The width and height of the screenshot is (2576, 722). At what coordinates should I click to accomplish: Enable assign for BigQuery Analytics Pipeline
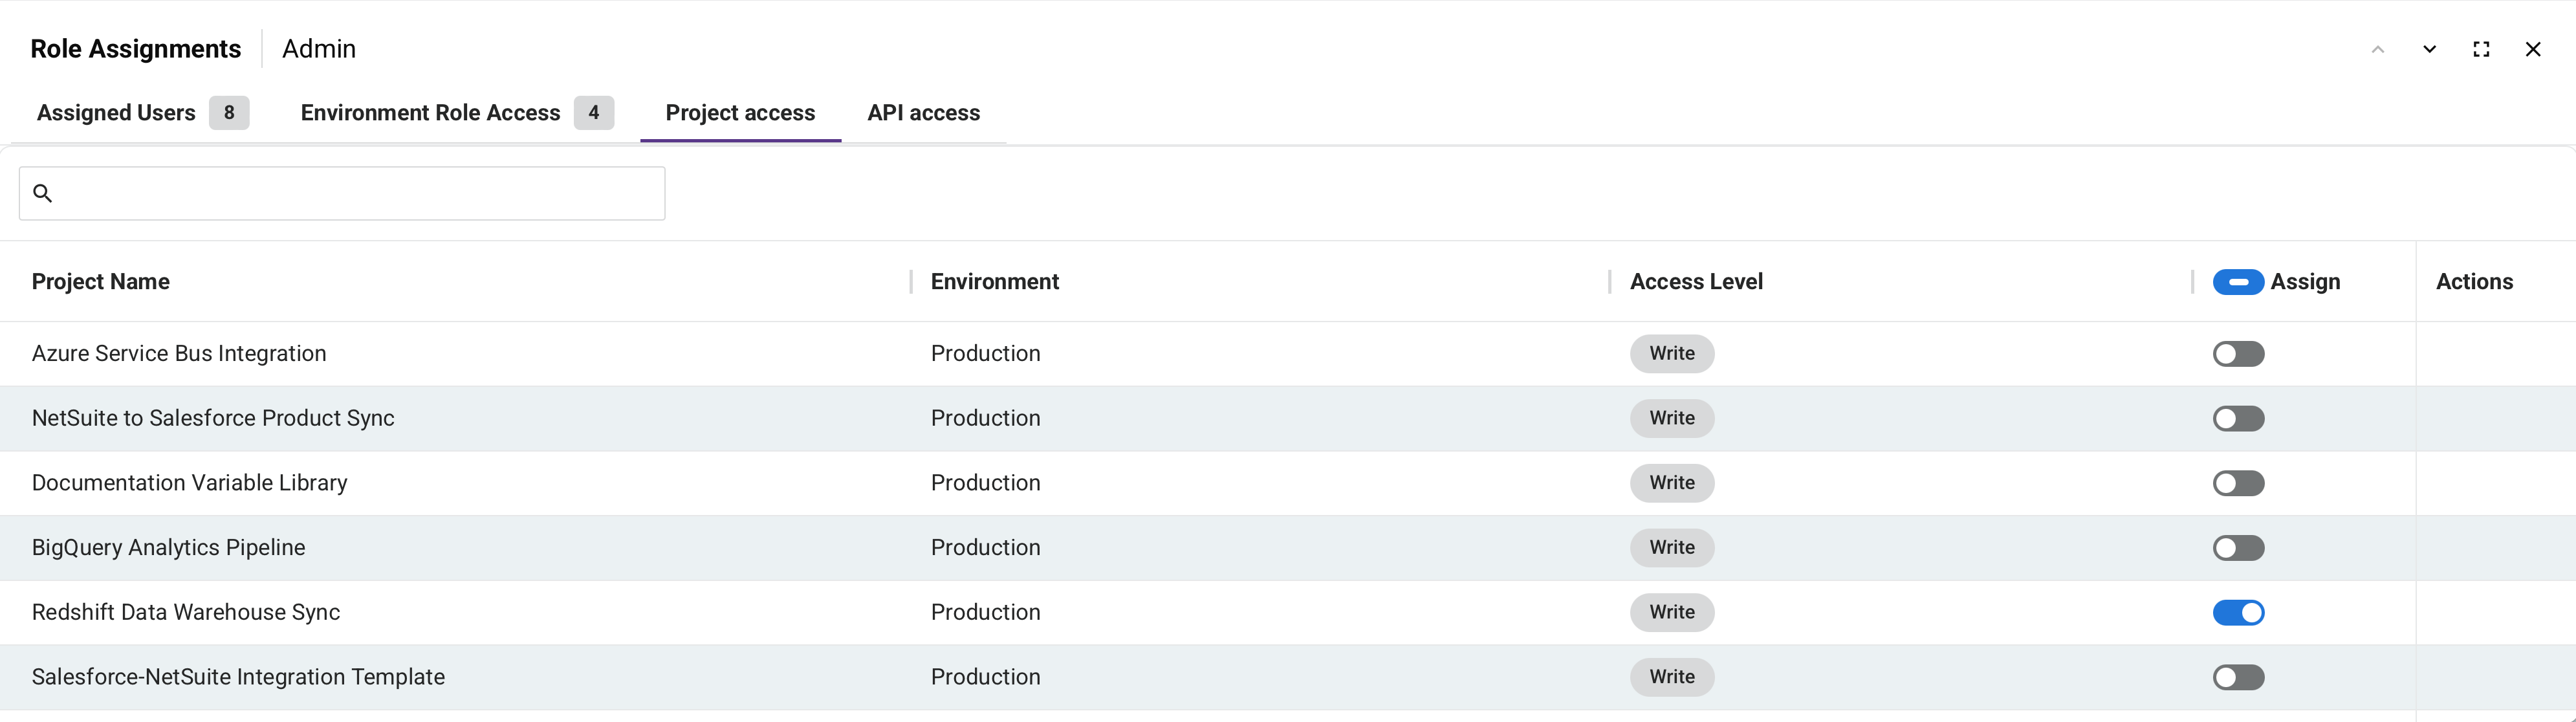coord(2238,548)
